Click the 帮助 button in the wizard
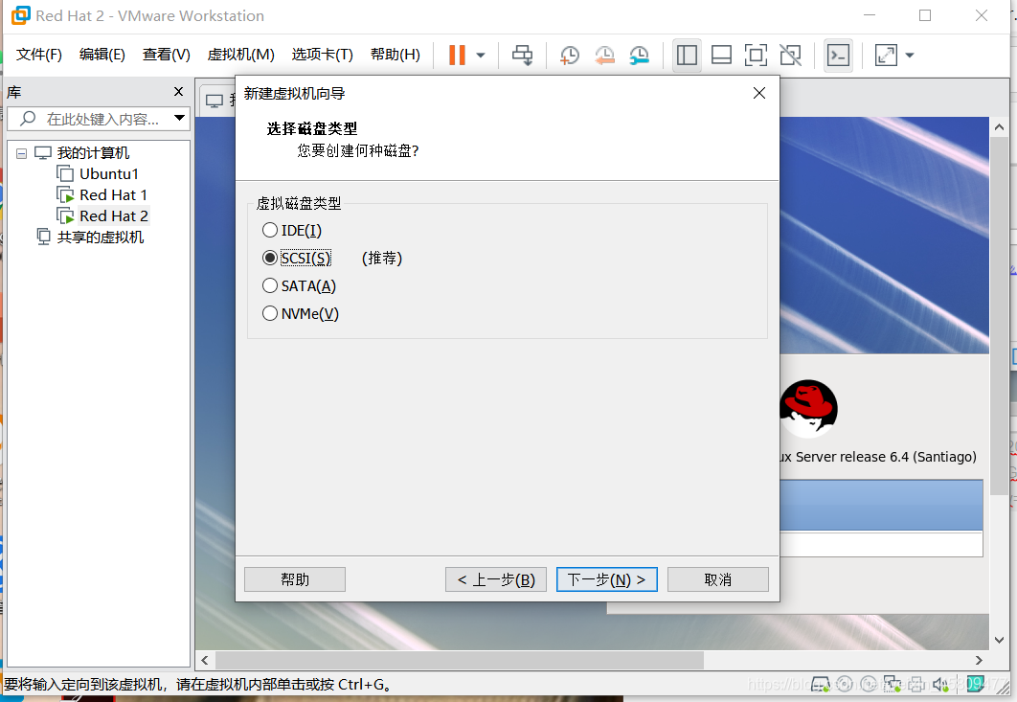This screenshot has width=1017, height=702. pos(294,579)
